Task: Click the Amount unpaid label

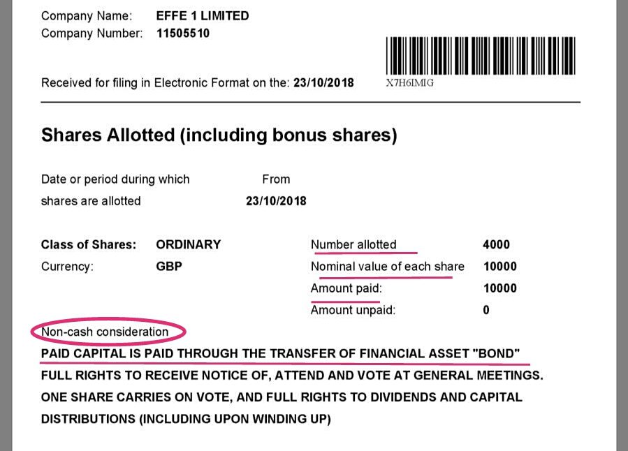Action: 353,310
